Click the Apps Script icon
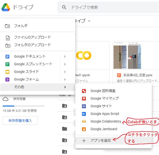Image resolution: width=159 pixels, height=155 pixels. pos(84,114)
